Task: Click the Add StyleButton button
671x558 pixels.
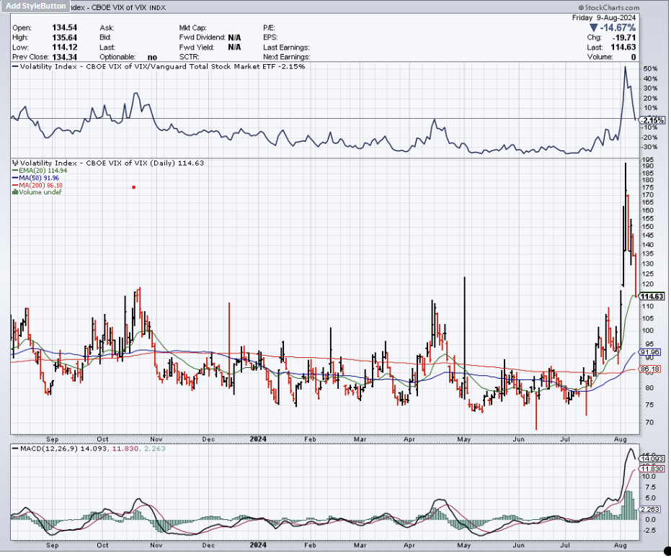Action: [x=35, y=6]
